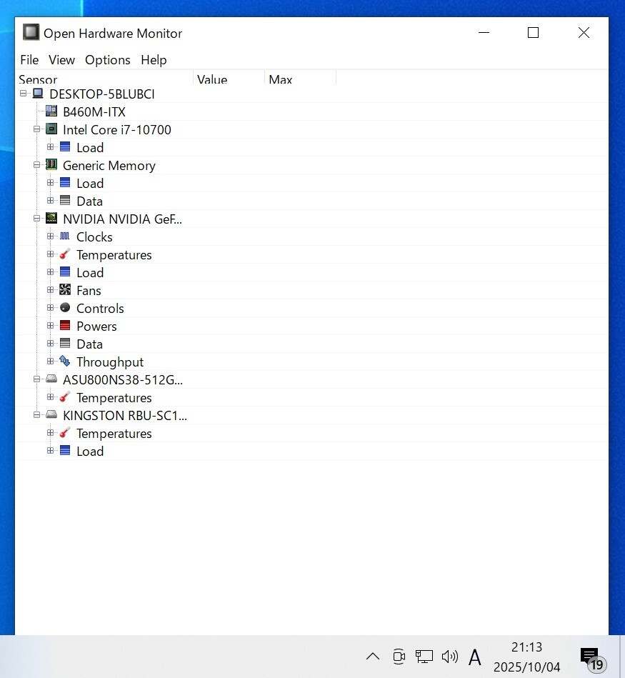This screenshot has width=625, height=678.
Task: Collapse the ASU800NS38-512G node
Action: (36, 379)
